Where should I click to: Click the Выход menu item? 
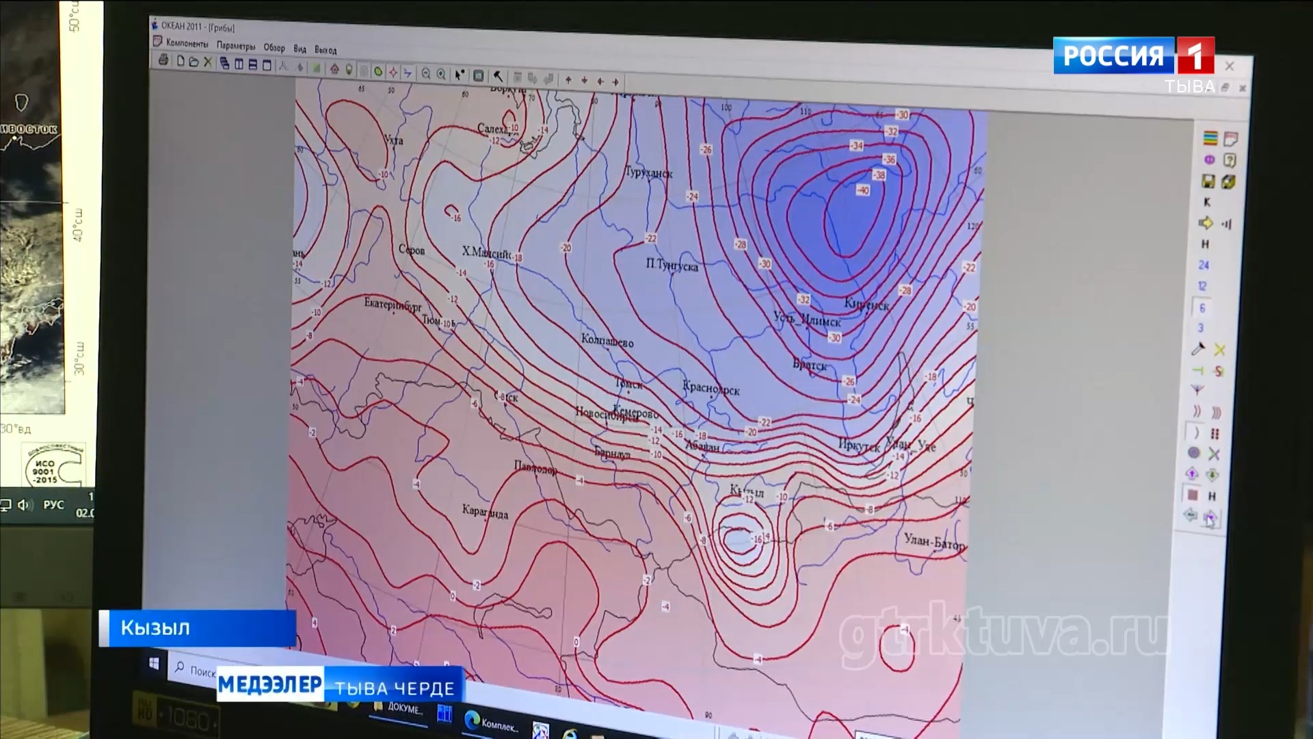pos(326,50)
